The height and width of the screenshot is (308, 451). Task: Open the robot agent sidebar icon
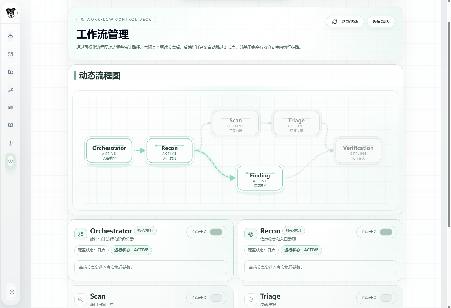pyautogui.click(x=10, y=36)
